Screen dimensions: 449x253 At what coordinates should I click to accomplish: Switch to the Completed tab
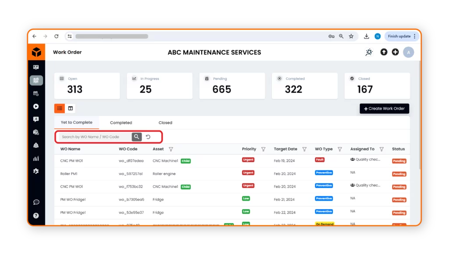(x=121, y=123)
